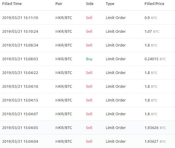The width and height of the screenshot is (175, 148).
Task: Click Sell in the 15:10:24 row
Action: coord(89,32)
